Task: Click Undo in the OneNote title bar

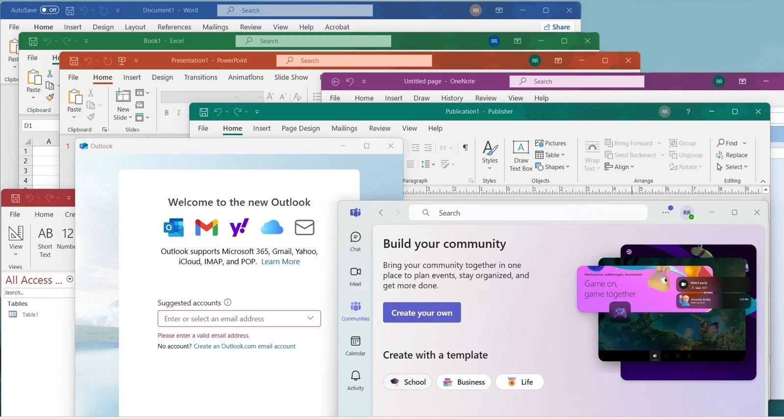Action: tap(350, 81)
